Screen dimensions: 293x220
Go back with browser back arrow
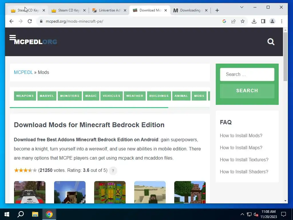[x=11, y=21]
